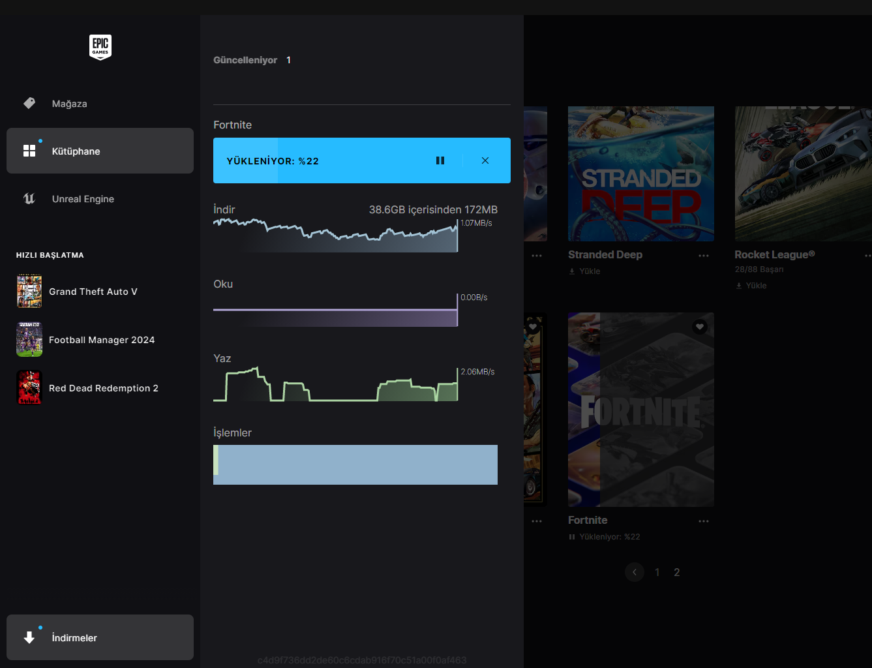This screenshot has width=872, height=668.
Task: Click Football Manager 2024 label
Action: point(102,340)
